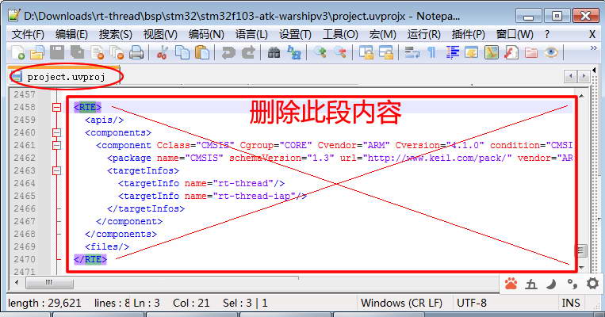
Task: Click the Cut scissors icon
Action: coord(163,52)
